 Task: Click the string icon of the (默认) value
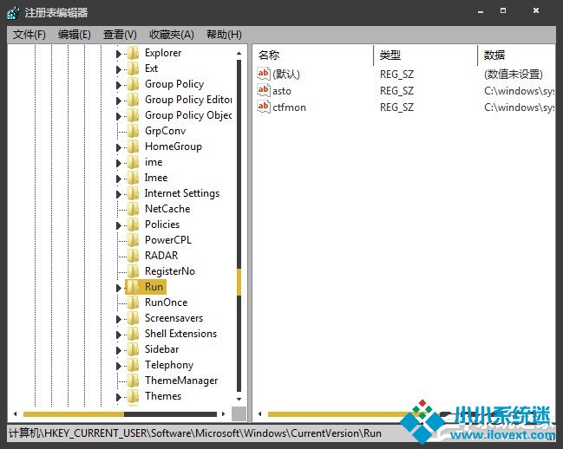click(x=263, y=74)
